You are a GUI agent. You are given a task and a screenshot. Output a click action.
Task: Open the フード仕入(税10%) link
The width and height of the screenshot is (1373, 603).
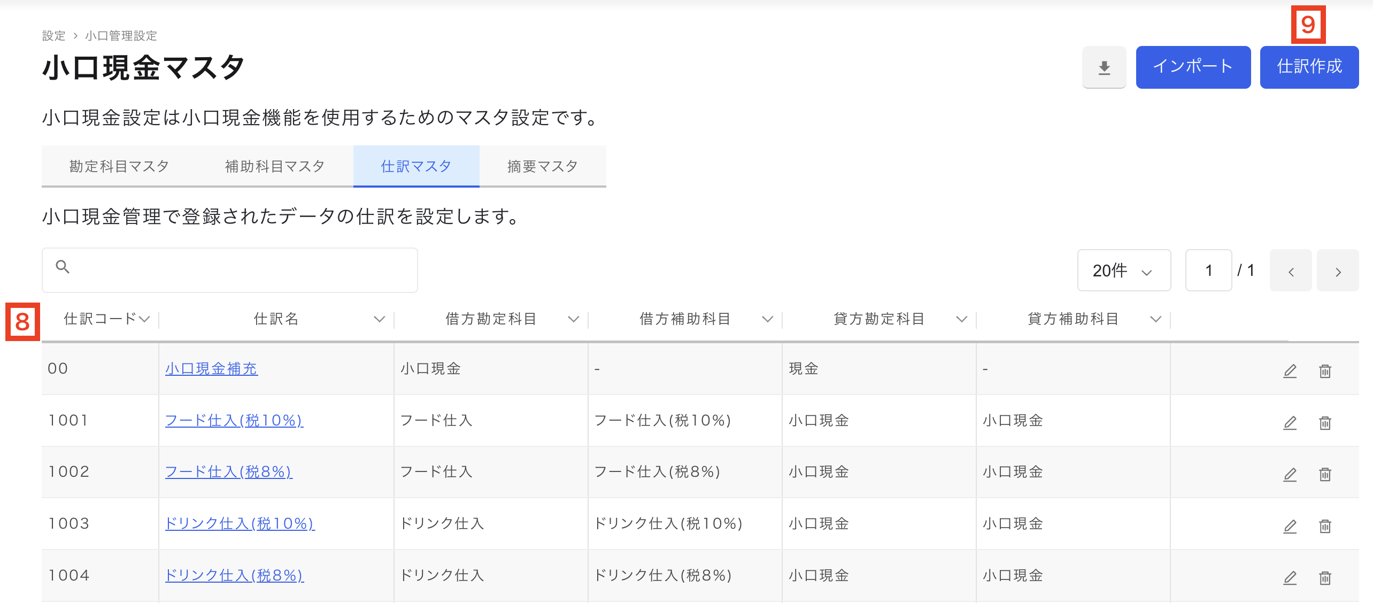(x=234, y=421)
